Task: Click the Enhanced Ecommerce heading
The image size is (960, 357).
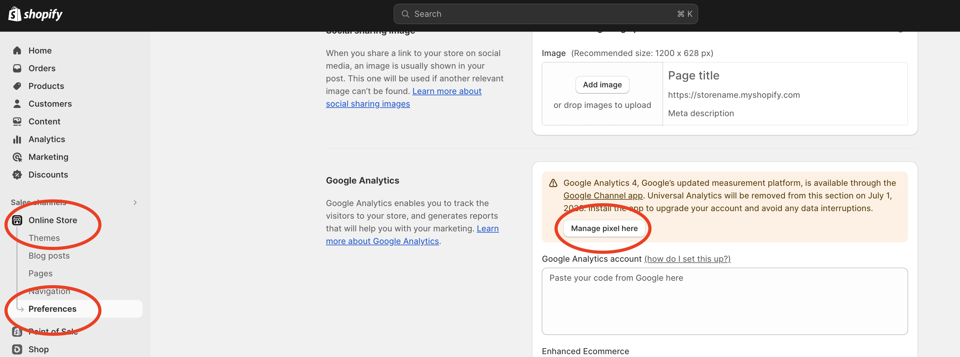Action: point(586,351)
